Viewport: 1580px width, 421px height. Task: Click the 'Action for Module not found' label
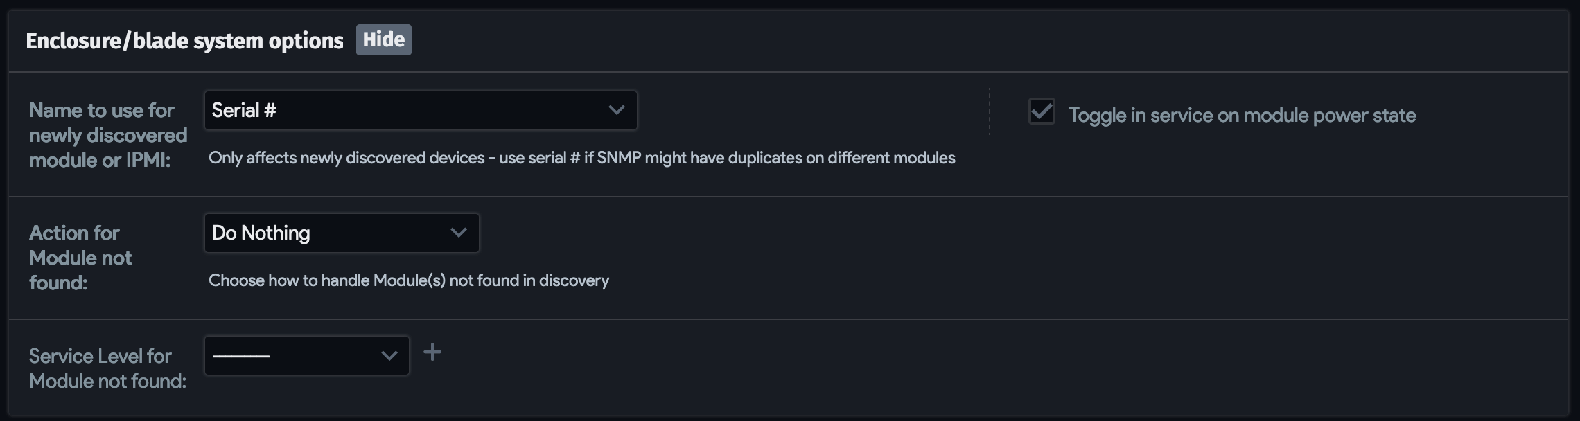point(80,258)
